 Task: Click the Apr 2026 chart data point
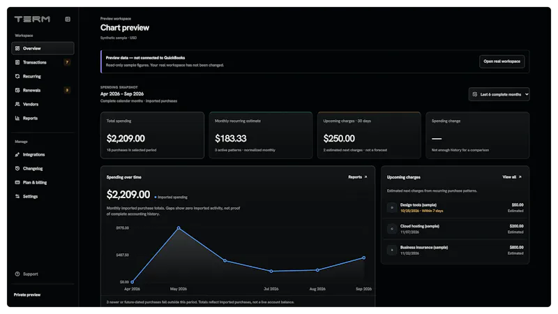pos(133,282)
